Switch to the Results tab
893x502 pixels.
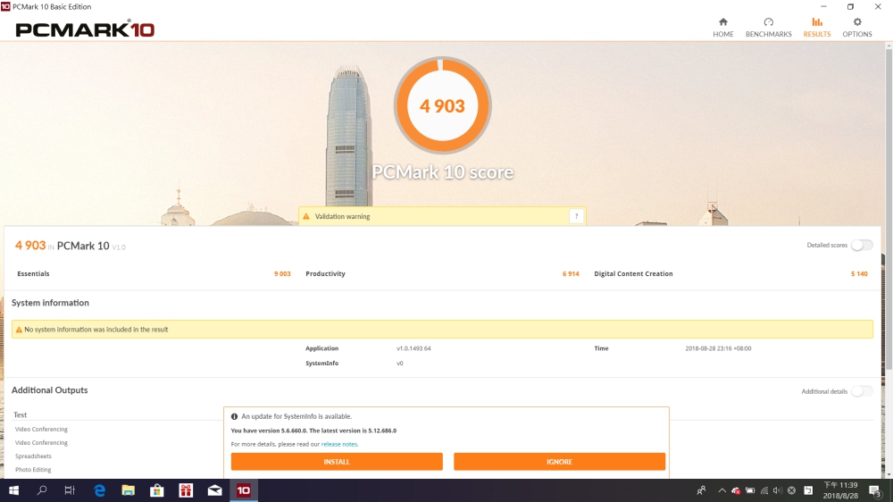(x=817, y=28)
